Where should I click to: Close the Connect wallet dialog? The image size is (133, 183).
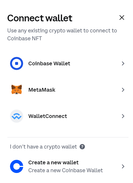click(x=122, y=18)
